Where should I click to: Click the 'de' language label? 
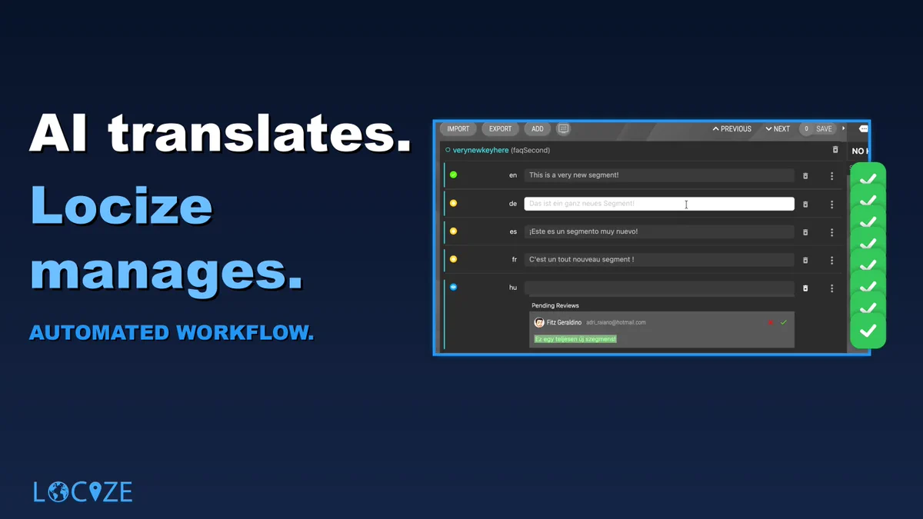tap(513, 204)
